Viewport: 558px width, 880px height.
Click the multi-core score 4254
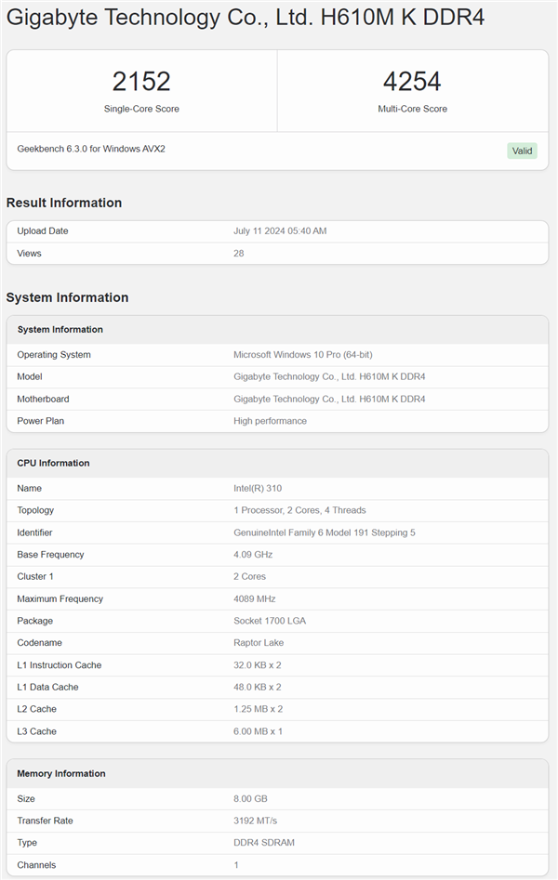pos(412,82)
